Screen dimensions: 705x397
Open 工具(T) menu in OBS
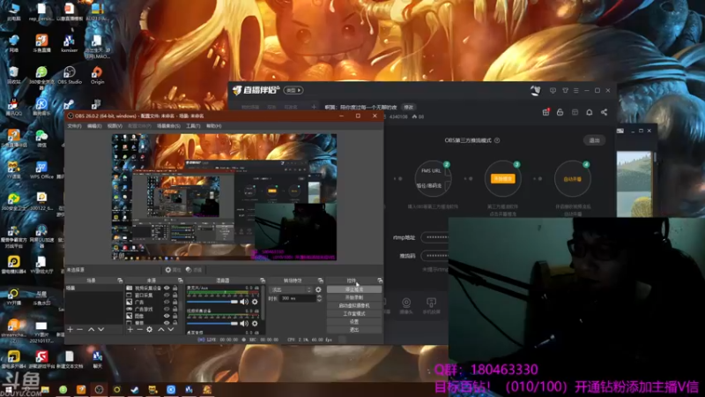click(x=193, y=126)
